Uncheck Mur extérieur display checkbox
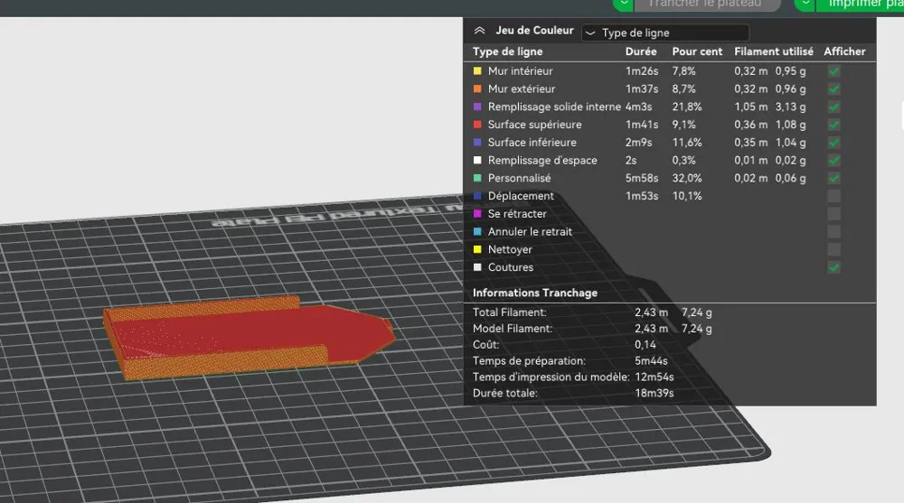This screenshot has width=904, height=503. tap(833, 89)
